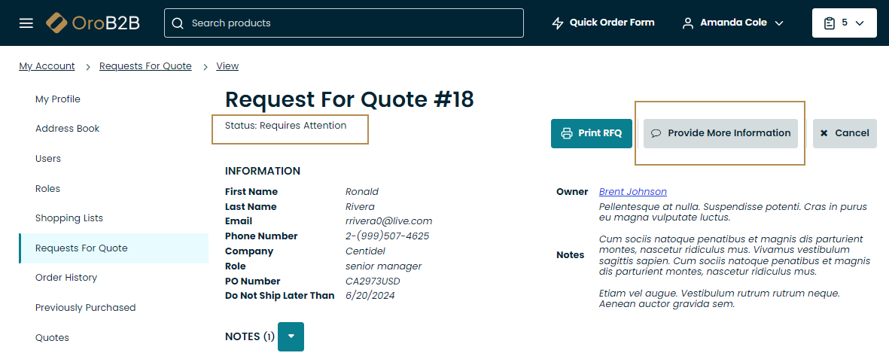Image resolution: width=889 pixels, height=362 pixels.
Task: Expand the Notes (1) section
Action: (291, 336)
